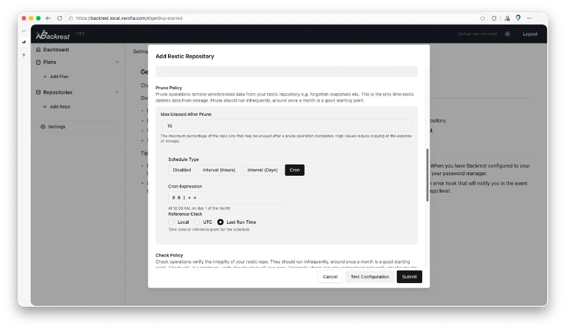Select the Last Run Time reference clock

(x=220, y=222)
